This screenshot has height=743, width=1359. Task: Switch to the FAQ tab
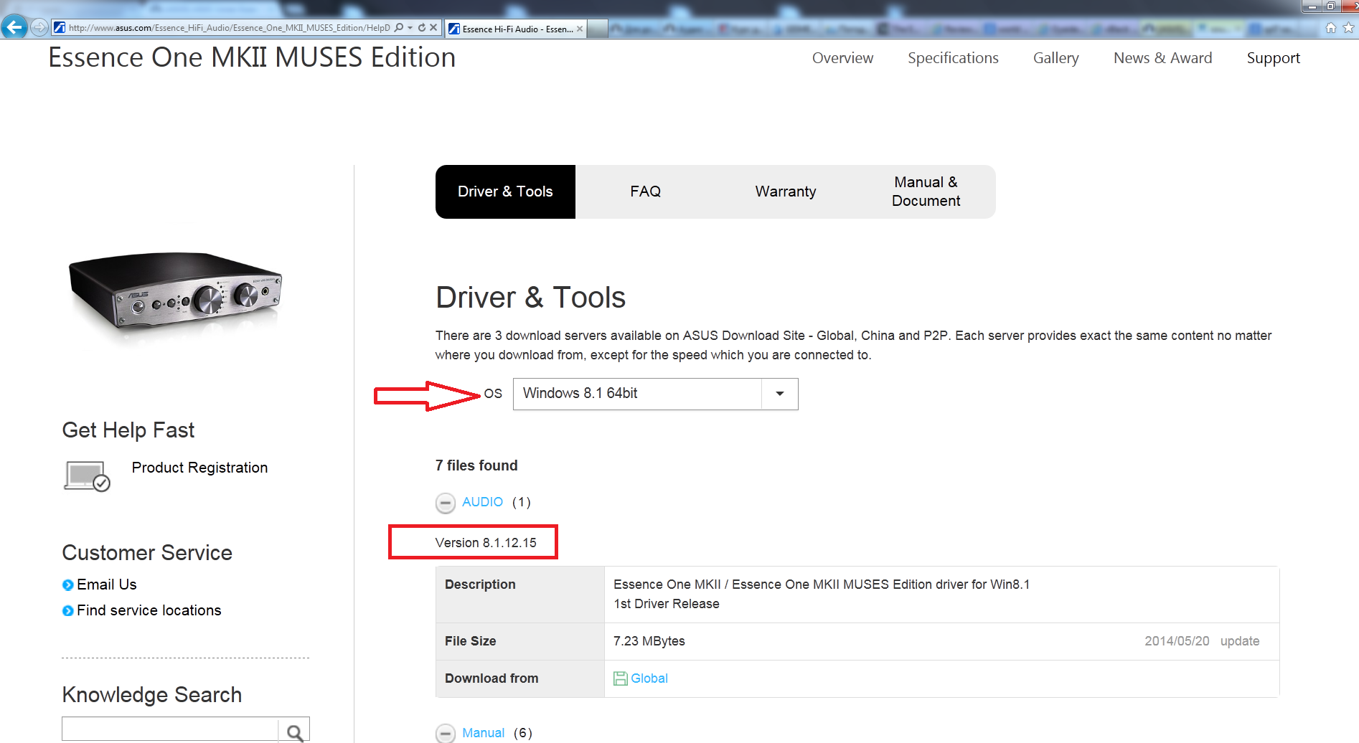click(x=645, y=191)
